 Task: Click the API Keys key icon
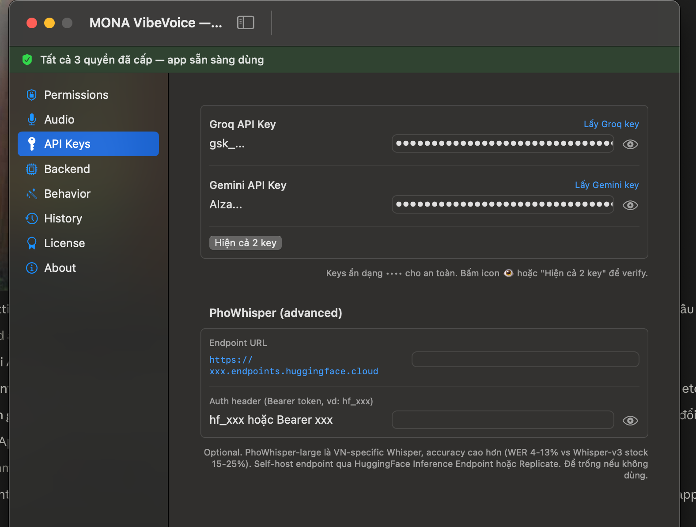(x=31, y=144)
